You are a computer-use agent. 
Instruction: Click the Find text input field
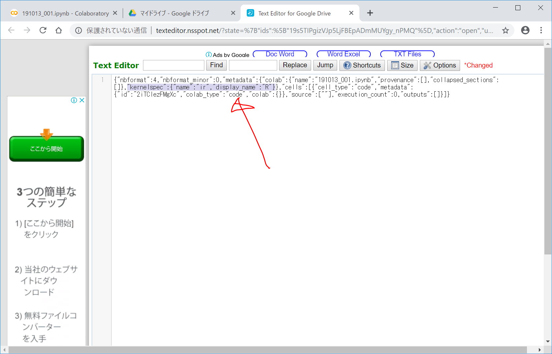tap(174, 65)
